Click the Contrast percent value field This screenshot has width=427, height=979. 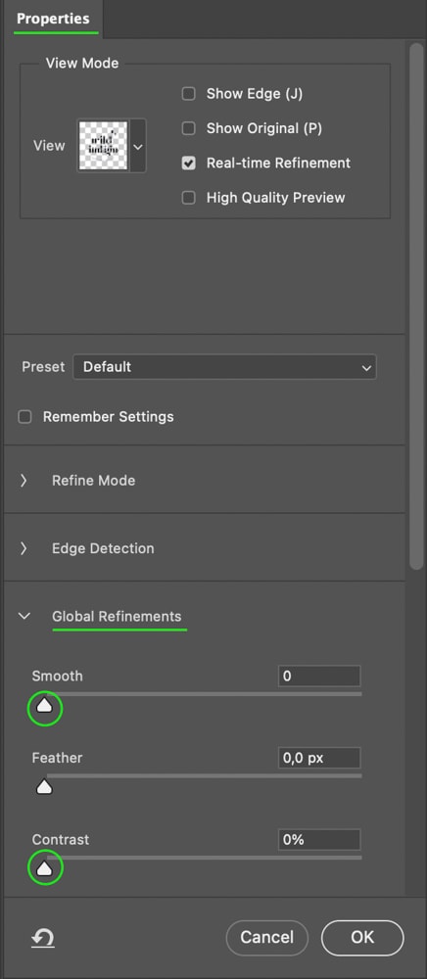click(x=319, y=840)
